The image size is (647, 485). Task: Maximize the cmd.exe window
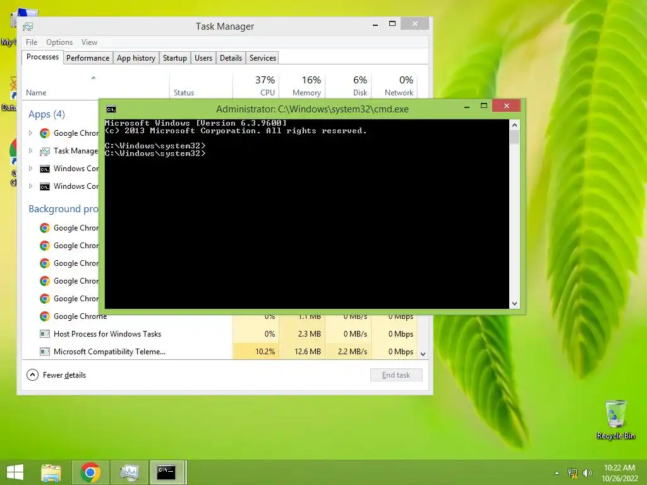484,106
